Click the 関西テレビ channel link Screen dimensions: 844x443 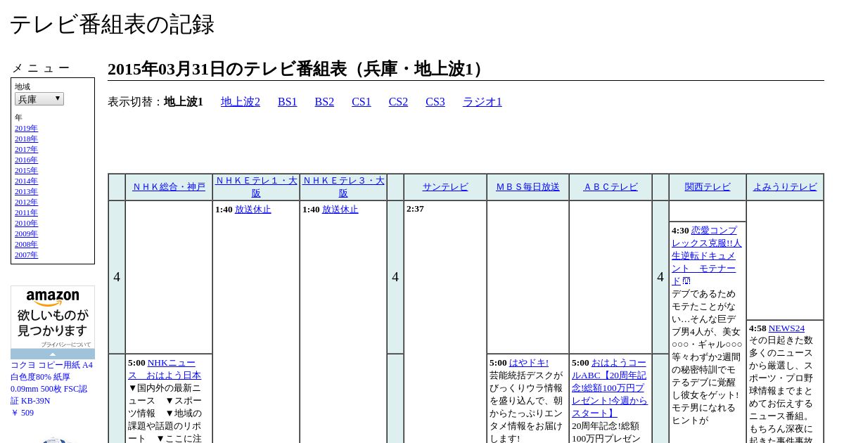click(708, 187)
